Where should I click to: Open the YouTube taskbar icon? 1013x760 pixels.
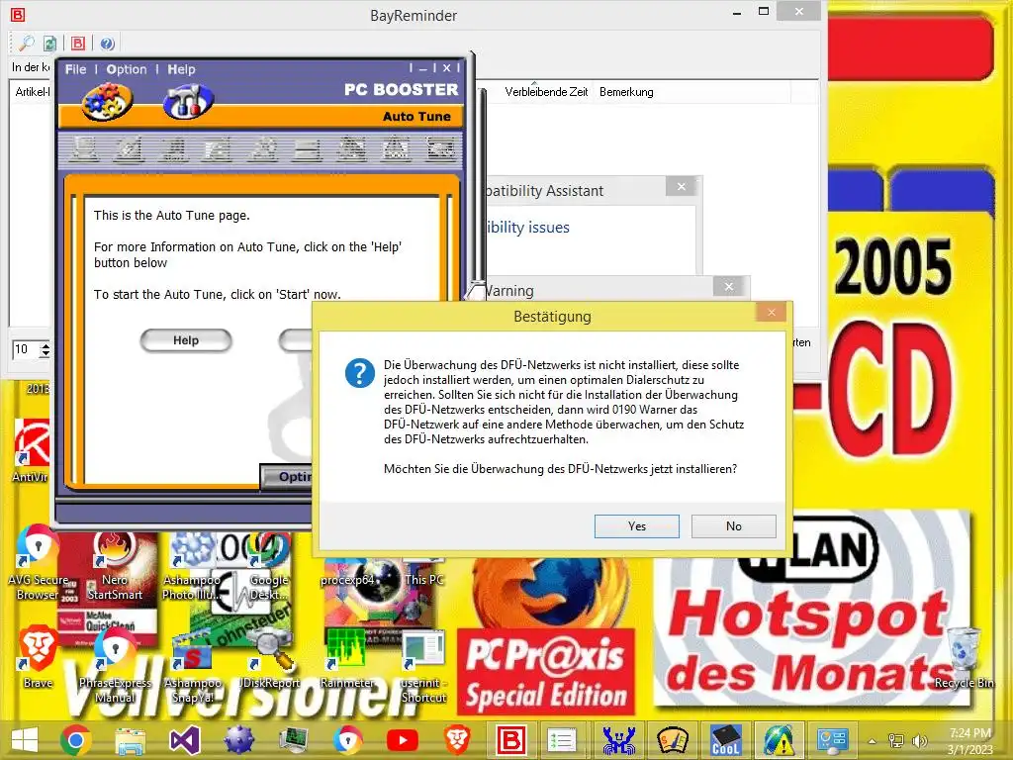(x=403, y=740)
